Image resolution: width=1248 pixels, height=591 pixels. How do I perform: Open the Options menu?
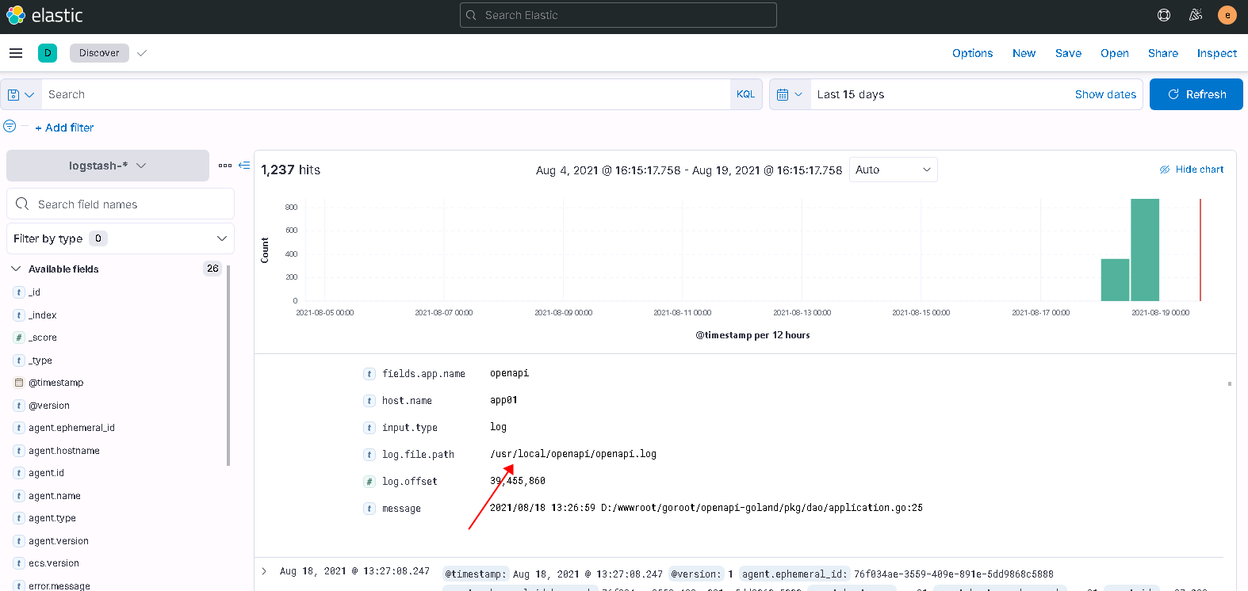972,53
